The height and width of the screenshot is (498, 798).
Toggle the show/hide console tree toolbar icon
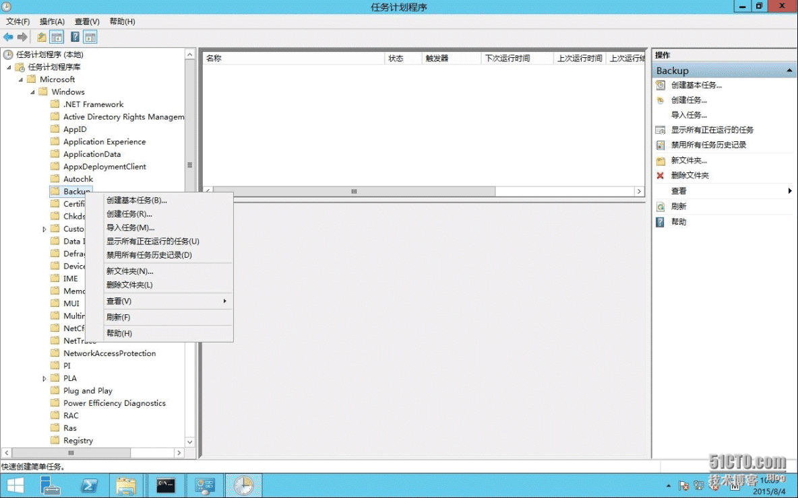[x=57, y=37]
